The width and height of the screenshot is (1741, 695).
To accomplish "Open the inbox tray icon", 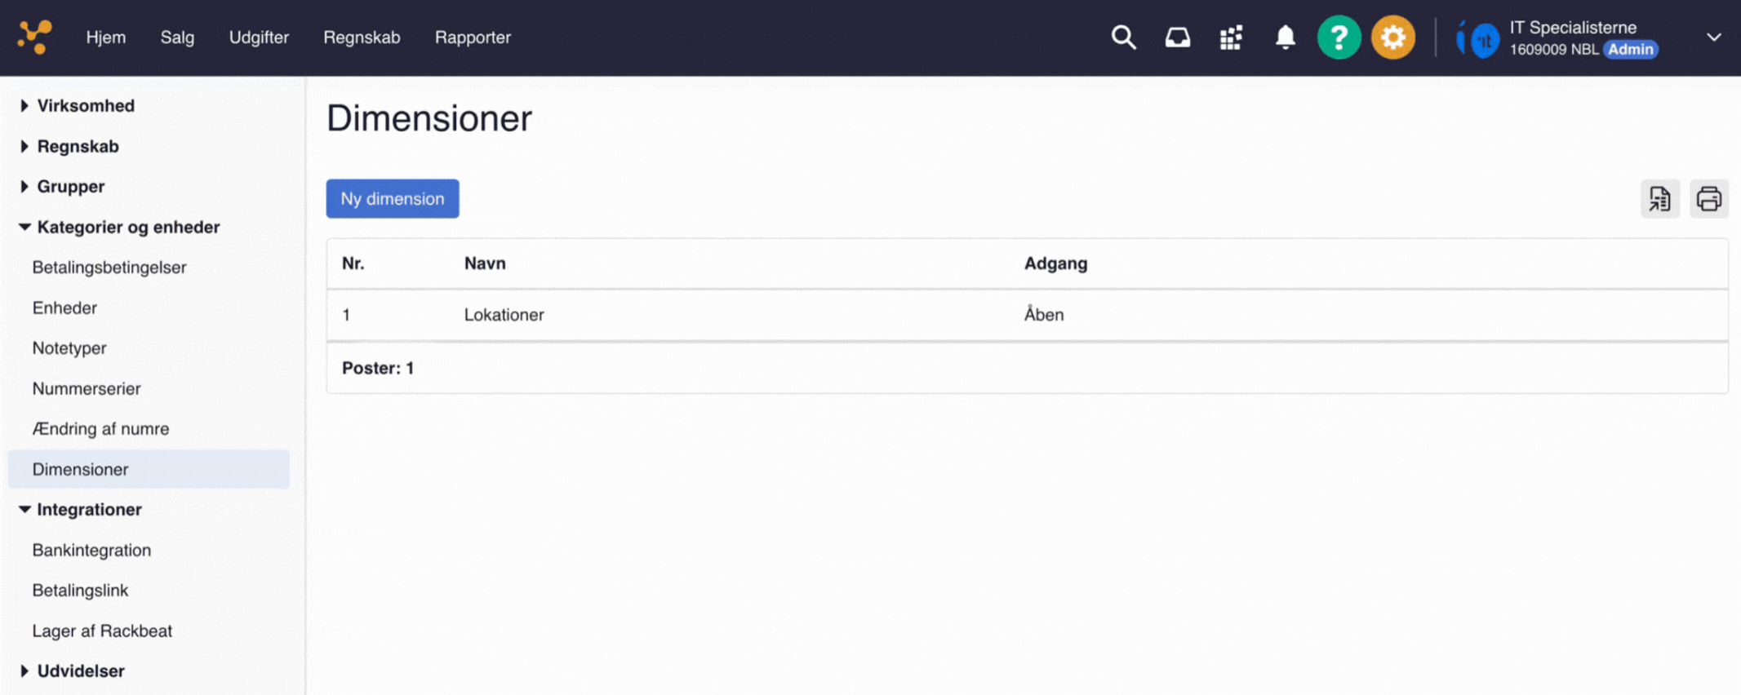I will tap(1177, 38).
